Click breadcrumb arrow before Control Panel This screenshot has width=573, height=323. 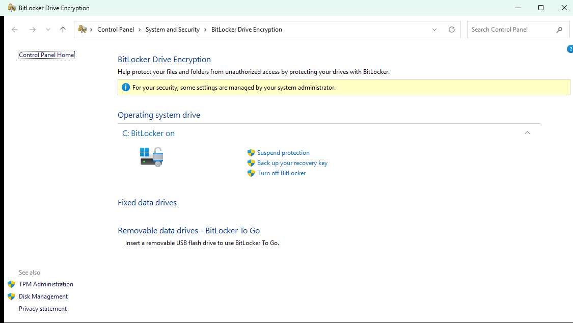(91, 30)
